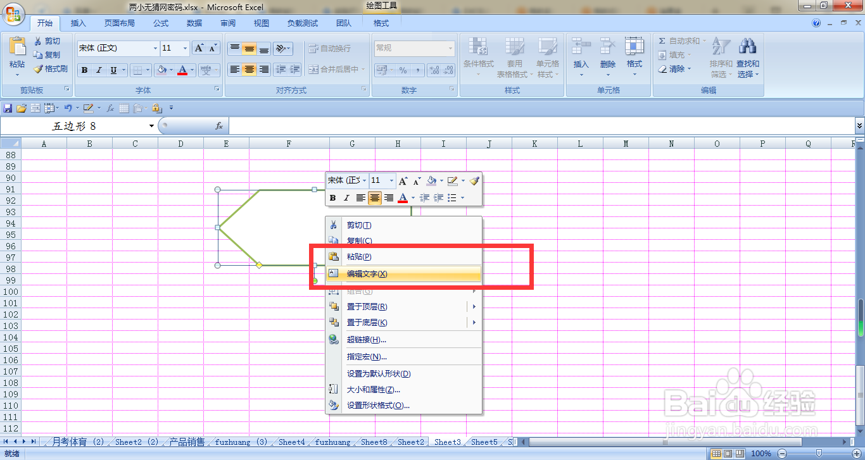865x460 pixels.
Task: Select 编辑文字 from the context menu
Action: tap(365, 274)
